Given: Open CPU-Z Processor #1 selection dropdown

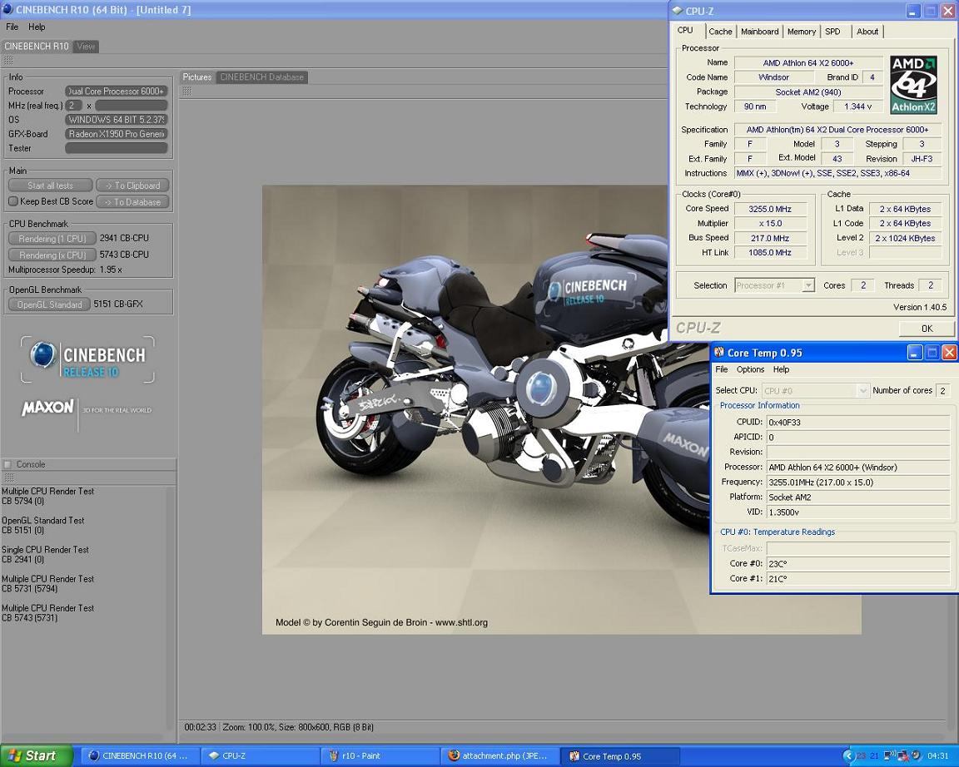Looking at the screenshot, I should 774,285.
